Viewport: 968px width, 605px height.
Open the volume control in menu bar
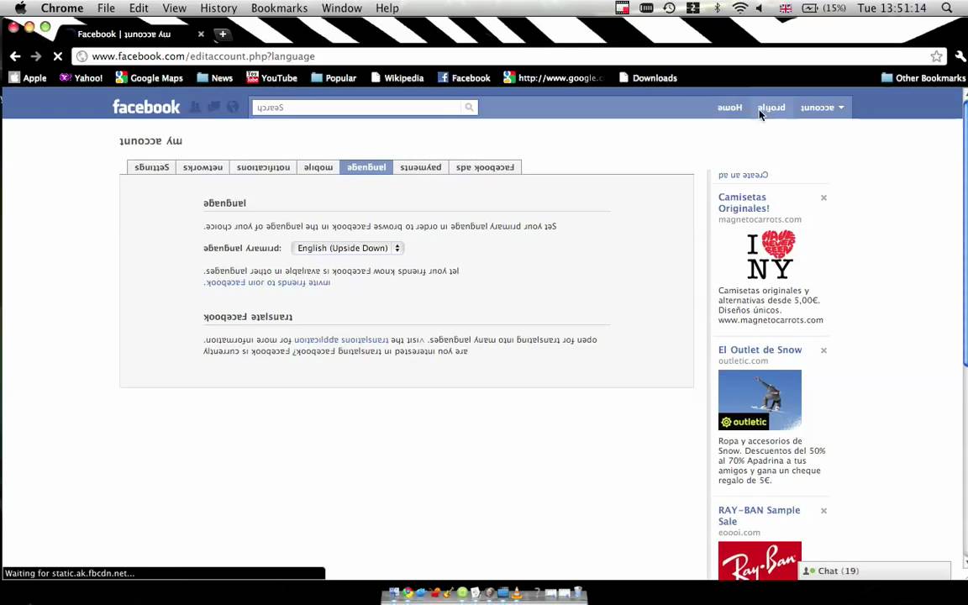760,8
